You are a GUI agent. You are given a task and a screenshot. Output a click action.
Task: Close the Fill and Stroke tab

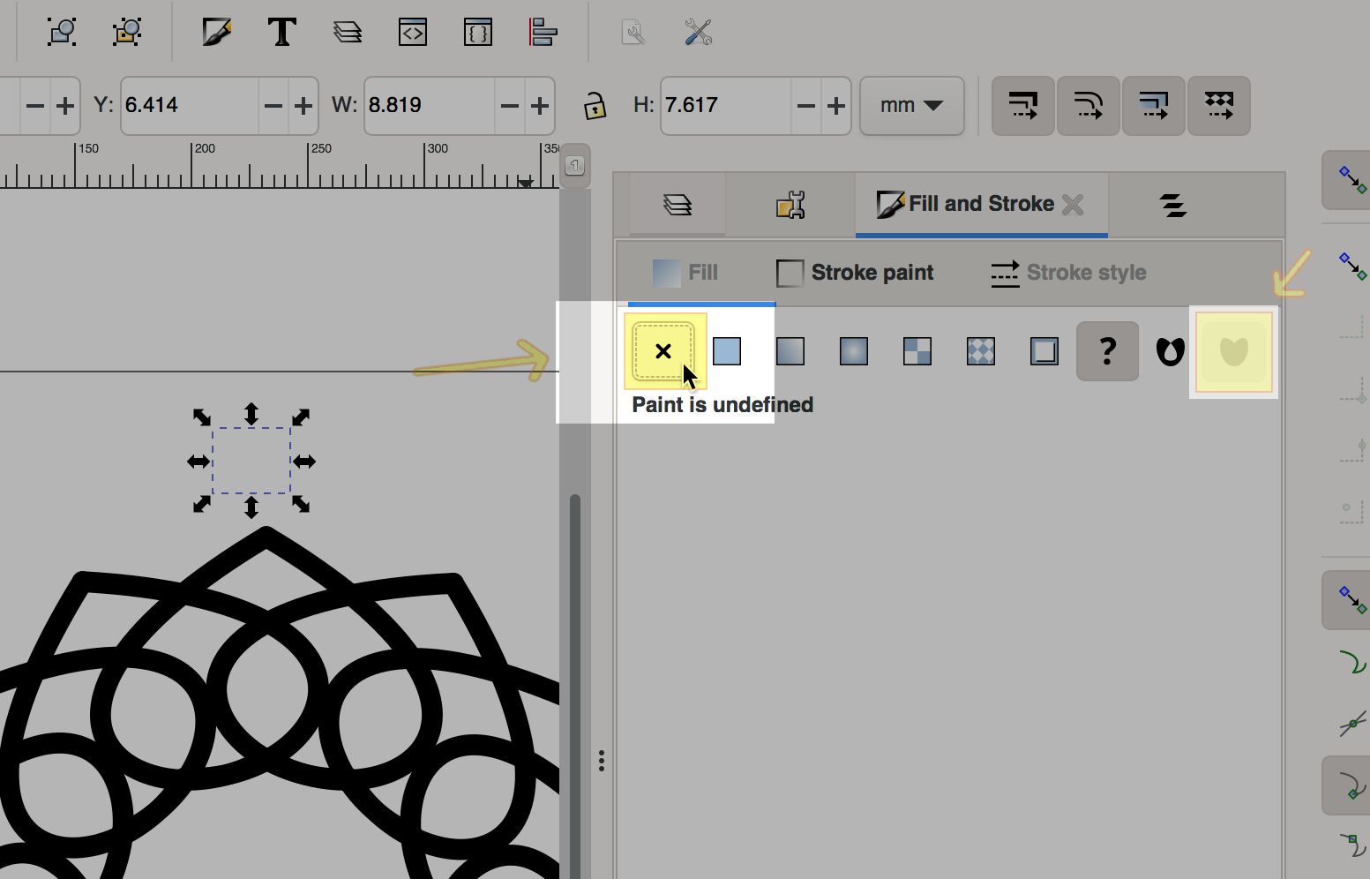tap(1073, 205)
